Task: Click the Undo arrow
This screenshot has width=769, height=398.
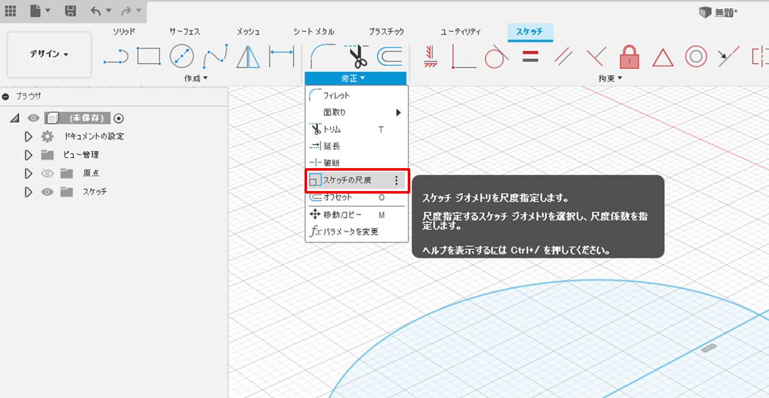Action: [x=96, y=11]
